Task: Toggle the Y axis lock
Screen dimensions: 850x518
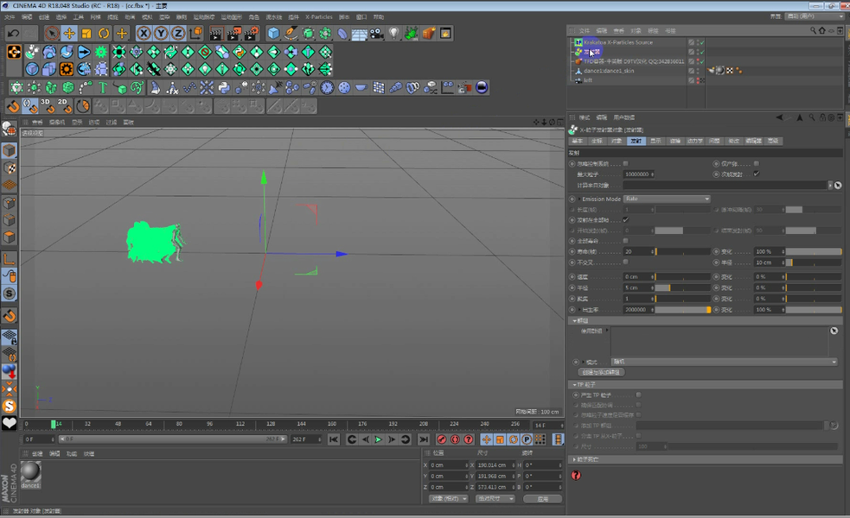Action: (x=161, y=34)
